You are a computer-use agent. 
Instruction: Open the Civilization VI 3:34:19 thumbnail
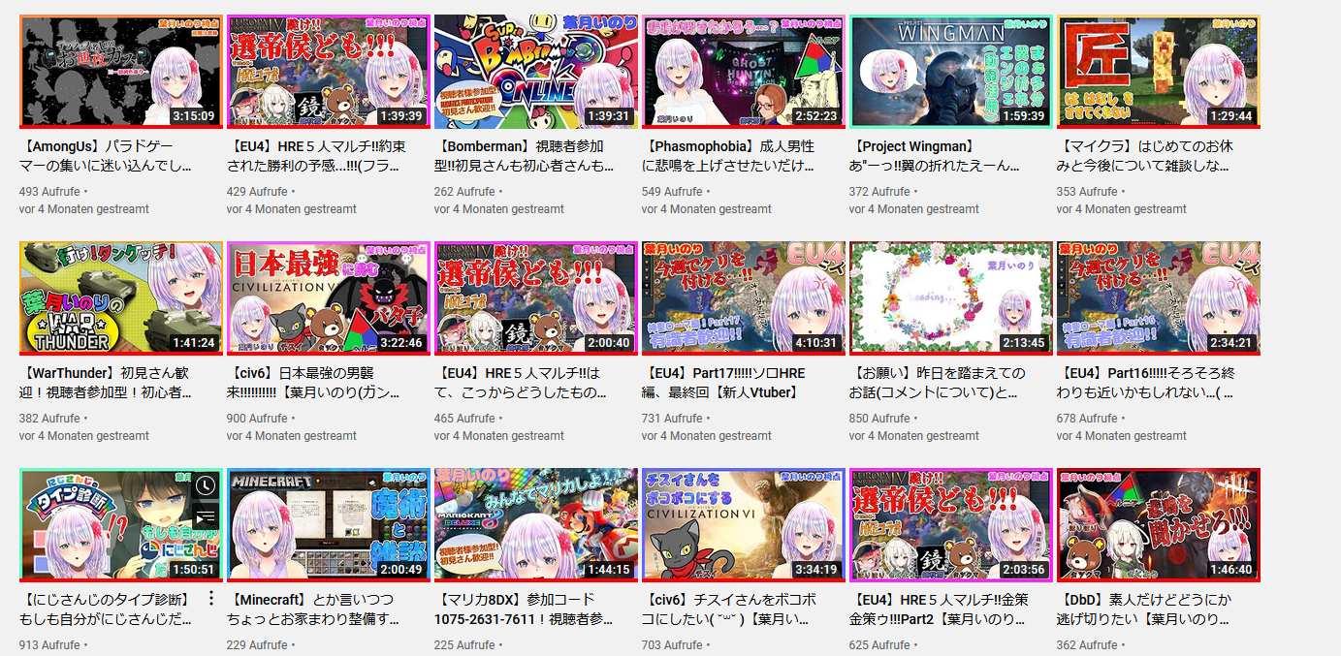click(x=744, y=525)
